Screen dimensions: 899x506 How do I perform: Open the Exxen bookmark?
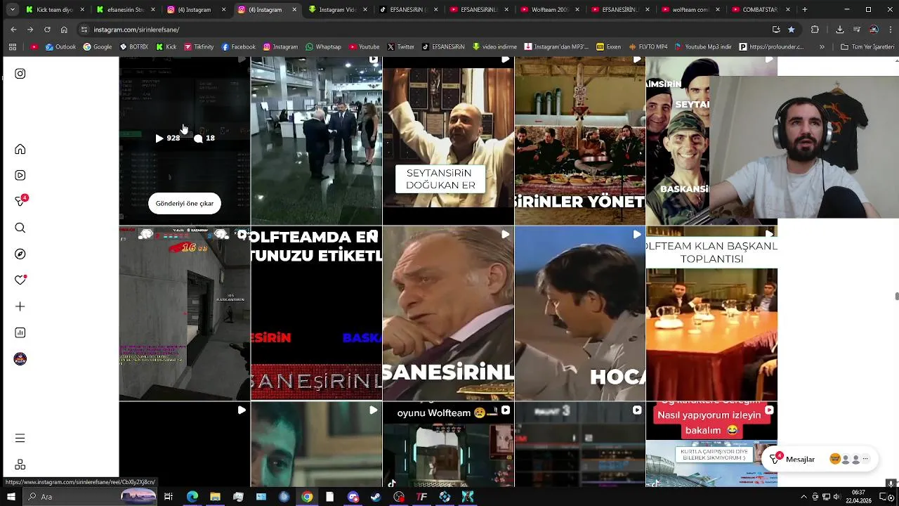click(x=608, y=47)
